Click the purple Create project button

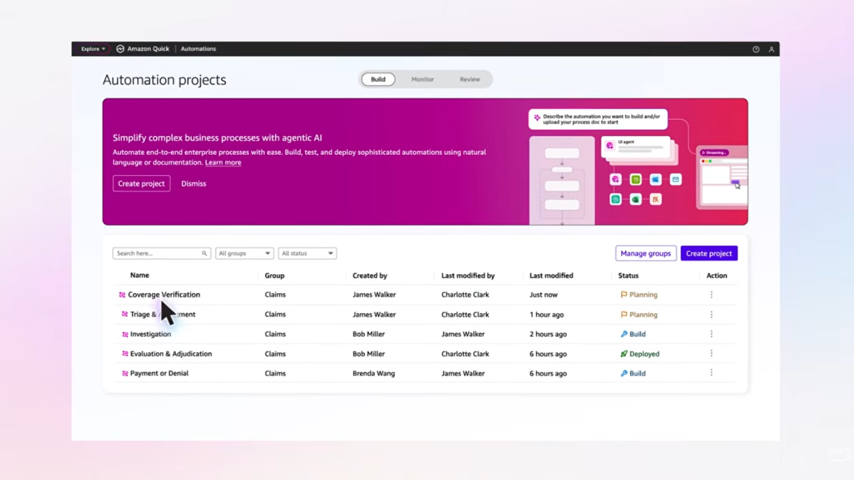click(709, 253)
